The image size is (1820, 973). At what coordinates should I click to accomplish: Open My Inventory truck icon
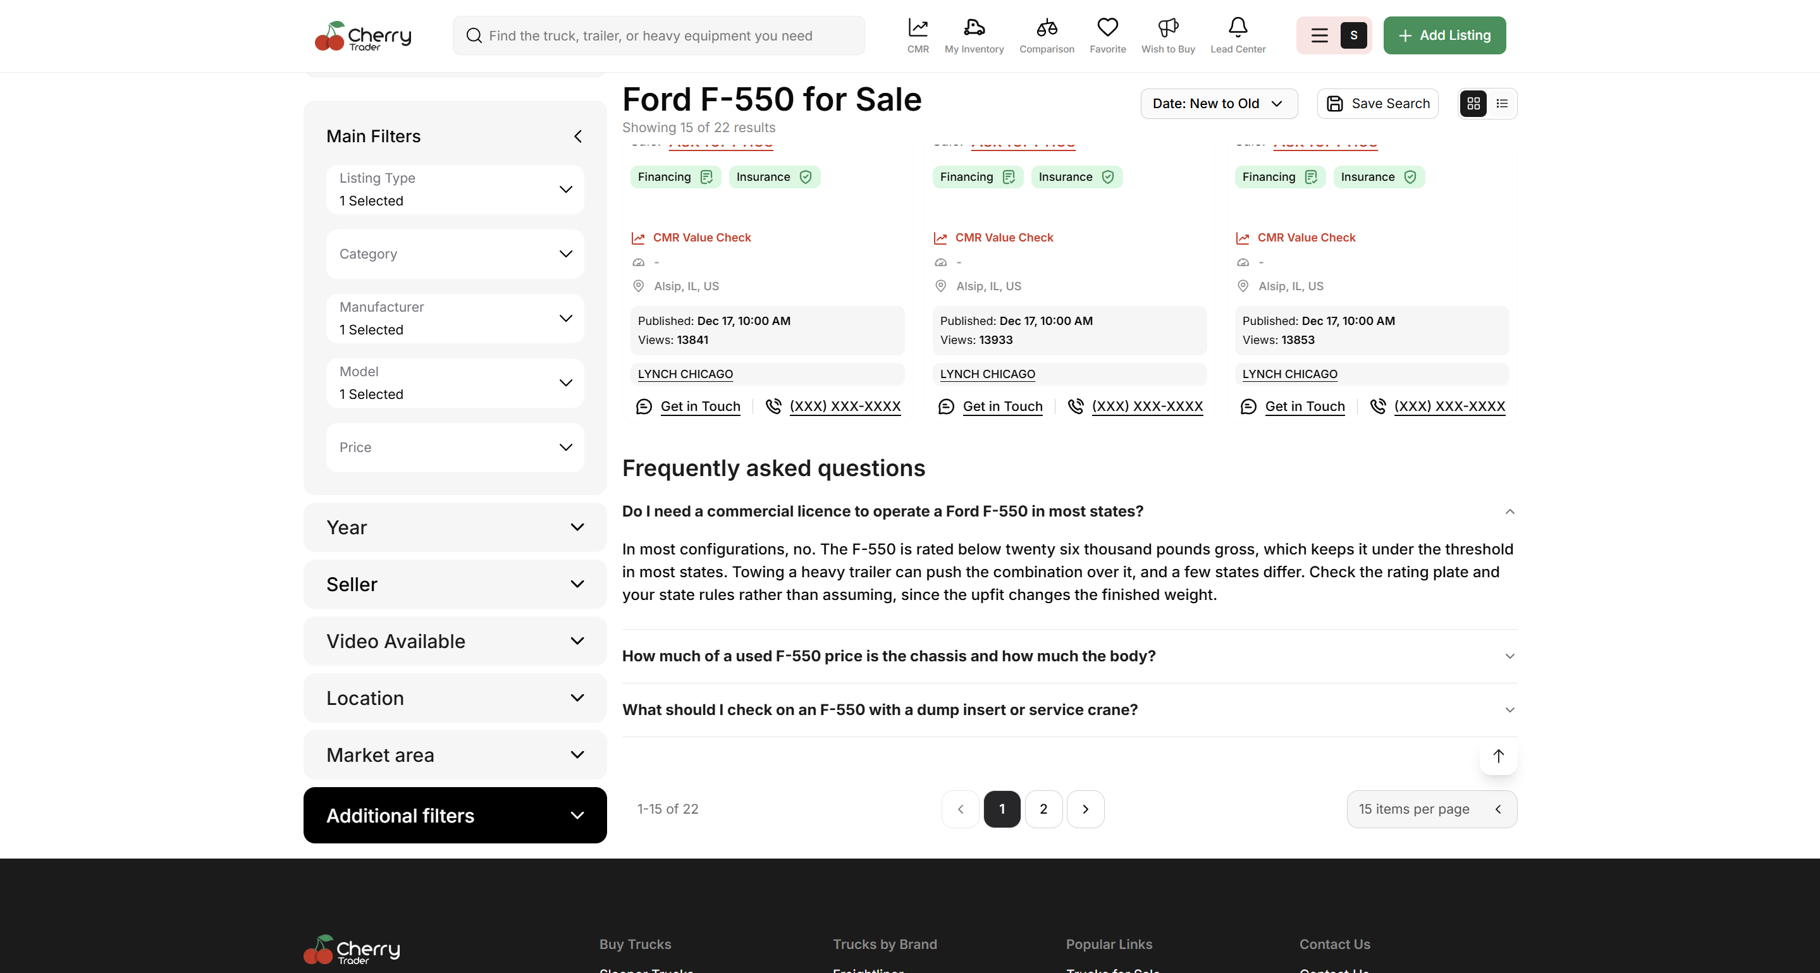pos(974,28)
